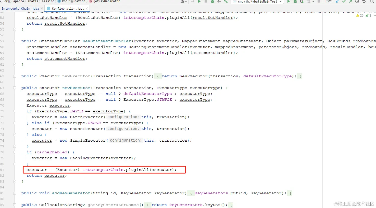The image size is (376, 208).
Task: Click the green Run arrow left of the build hammer
Action: point(199,2)
